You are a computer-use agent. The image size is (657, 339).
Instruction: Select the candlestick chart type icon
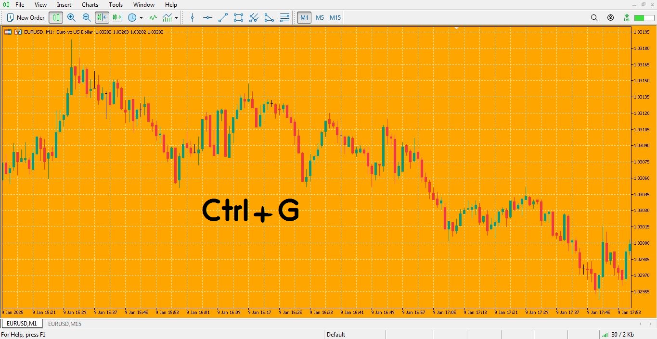coord(56,18)
